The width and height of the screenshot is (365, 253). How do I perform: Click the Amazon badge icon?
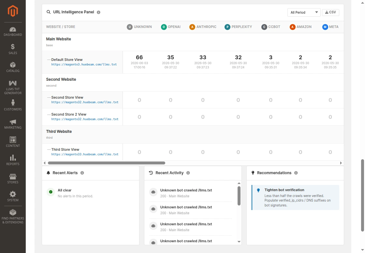[293, 27]
